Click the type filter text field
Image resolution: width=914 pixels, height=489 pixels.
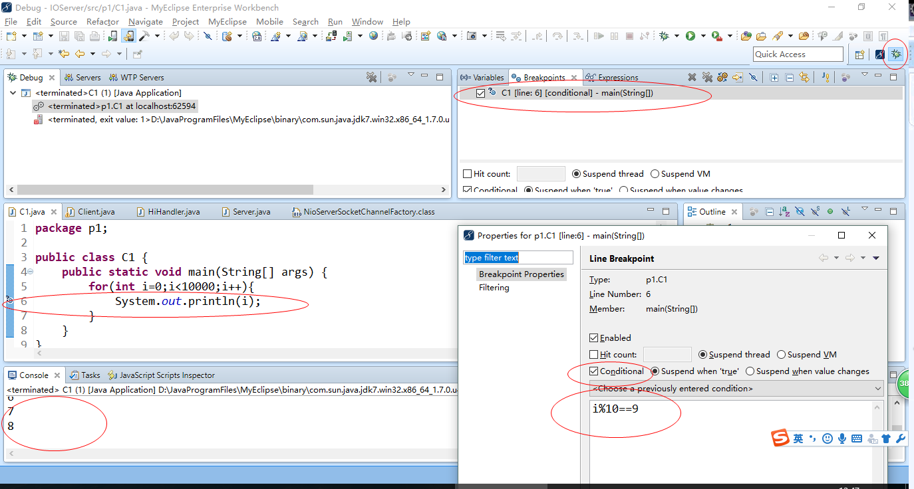coord(518,258)
